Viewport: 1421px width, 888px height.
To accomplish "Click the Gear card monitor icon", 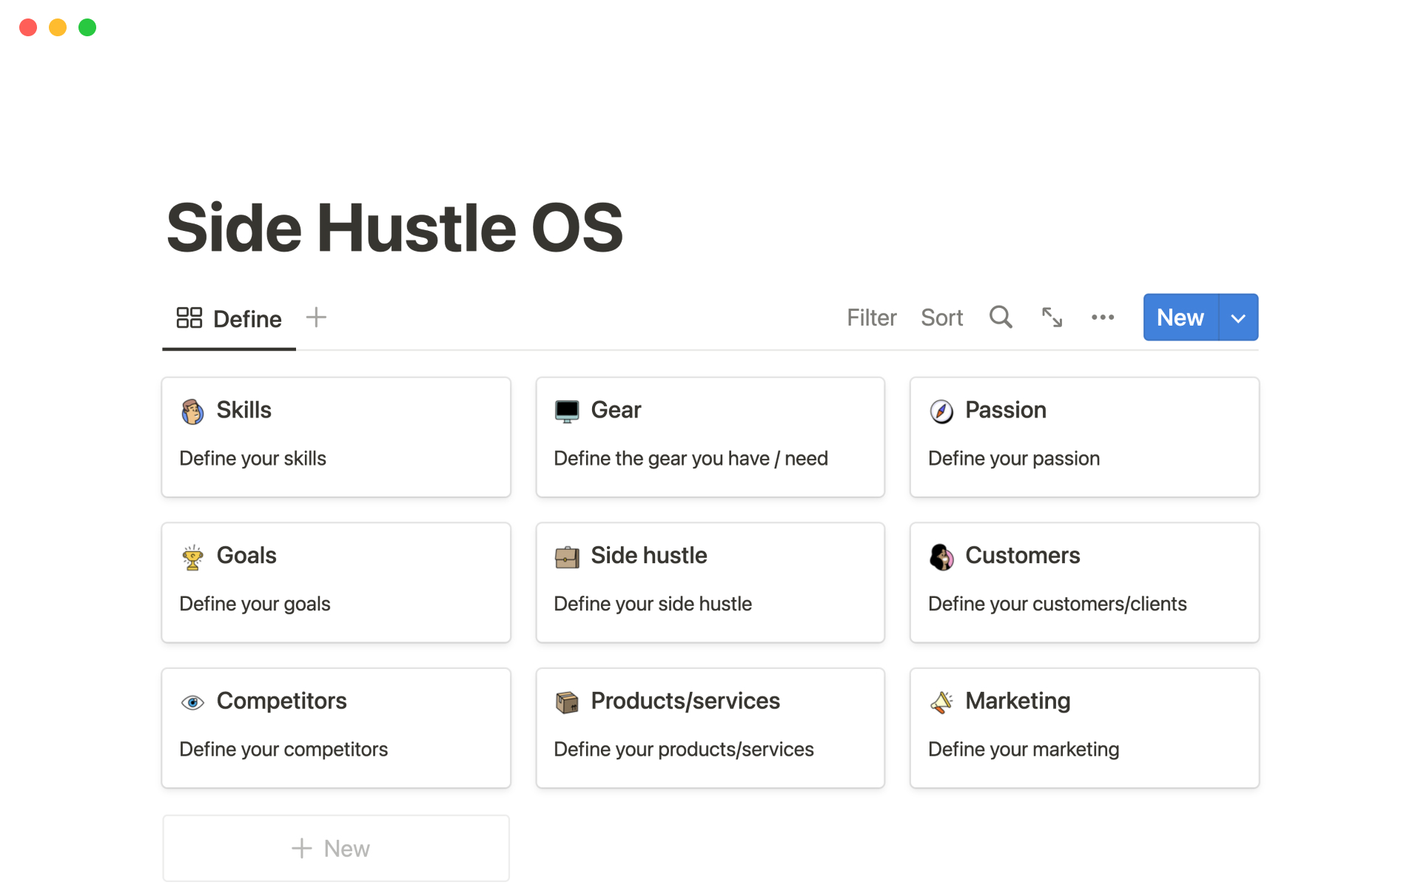I will pos(567,411).
